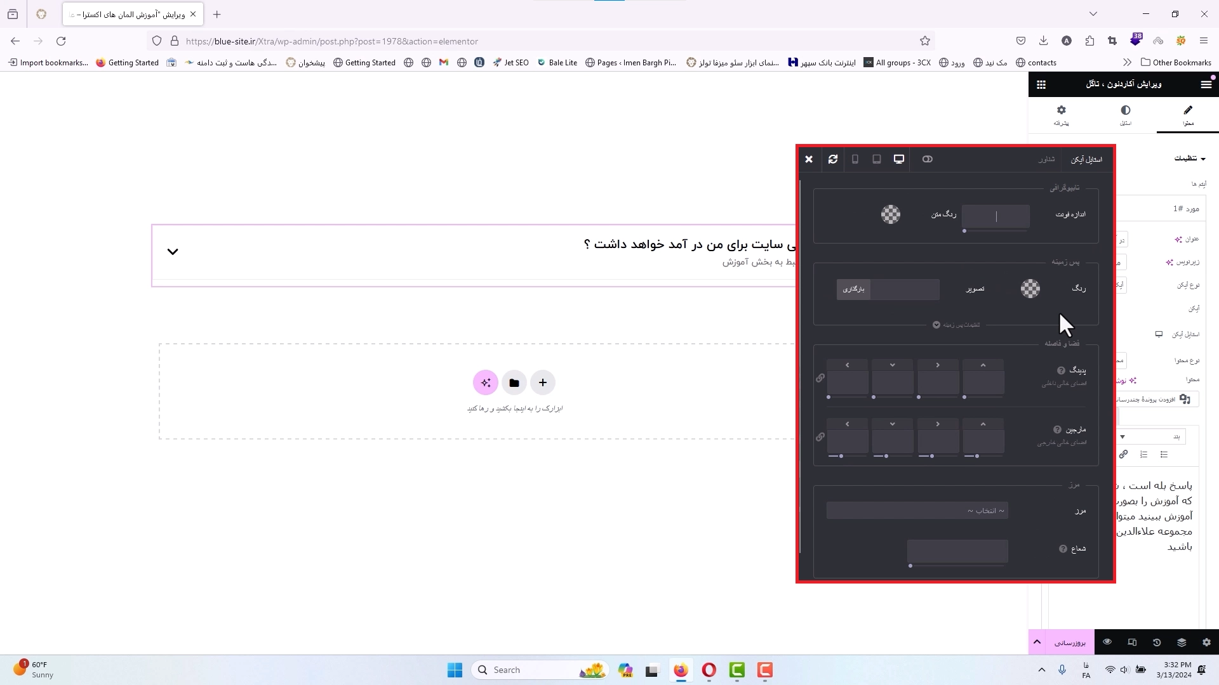
Task: Click the radius slider track
Action: (957, 565)
